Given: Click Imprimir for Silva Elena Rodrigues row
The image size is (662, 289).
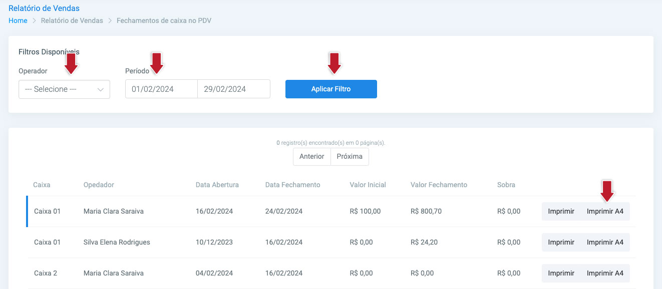Looking at the screenshot, I should coord(561,242).
